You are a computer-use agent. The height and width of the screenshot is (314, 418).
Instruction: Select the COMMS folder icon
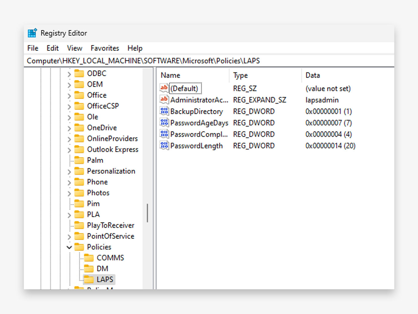[89, 257]
